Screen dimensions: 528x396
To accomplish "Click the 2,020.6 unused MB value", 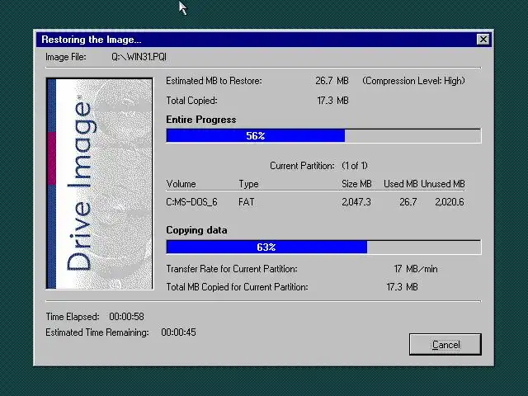I will coord(449,202).
